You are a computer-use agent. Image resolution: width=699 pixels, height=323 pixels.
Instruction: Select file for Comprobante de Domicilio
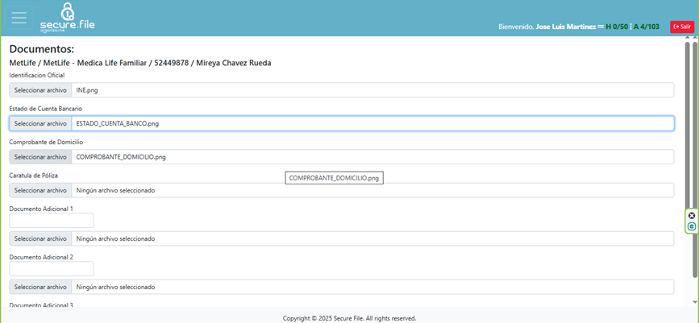[40, 157]
